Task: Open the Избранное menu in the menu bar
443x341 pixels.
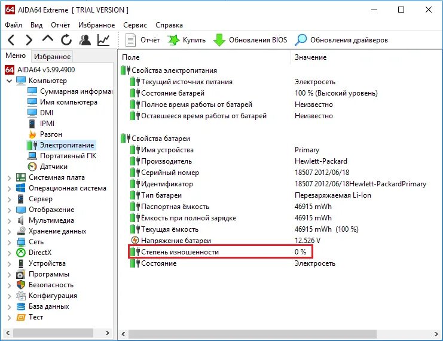Action: 97,25
